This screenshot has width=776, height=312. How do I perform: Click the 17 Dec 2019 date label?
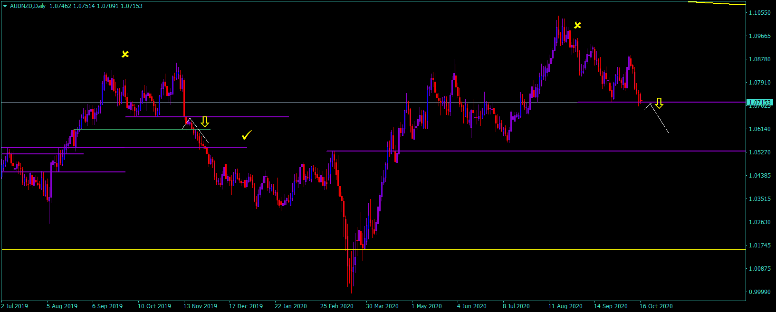246,306
